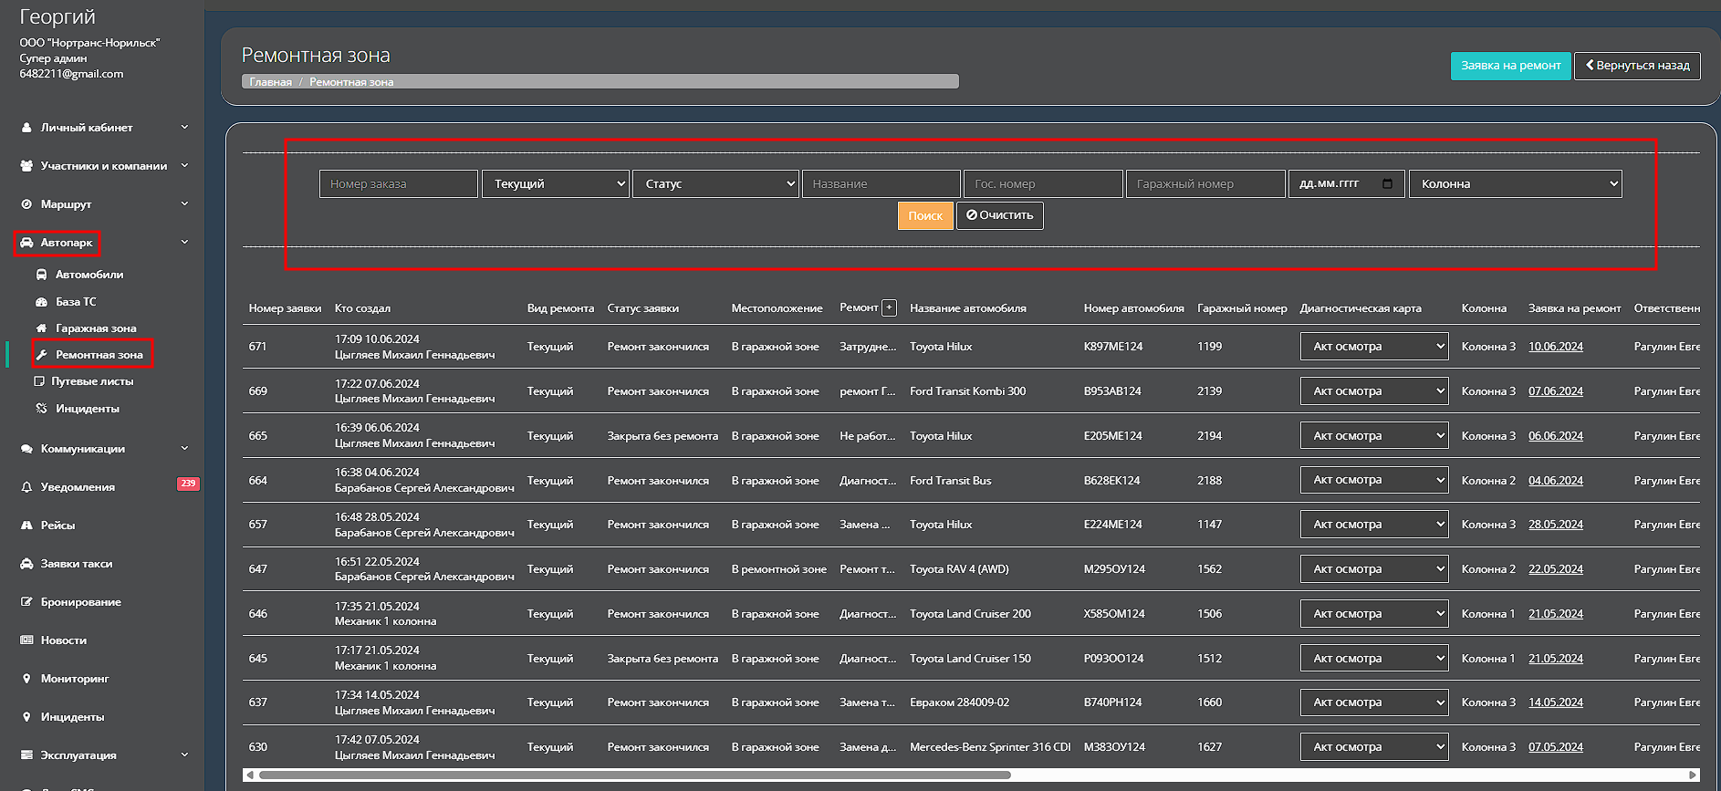Click the Заявка на ремонт button
The height and width of the screenshot is (791, 1721).
(x=1510, y=66)
